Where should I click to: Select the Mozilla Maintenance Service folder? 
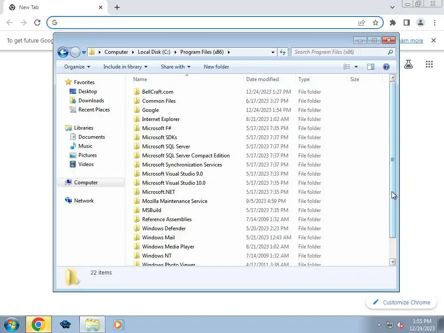(x=174, y=201)
